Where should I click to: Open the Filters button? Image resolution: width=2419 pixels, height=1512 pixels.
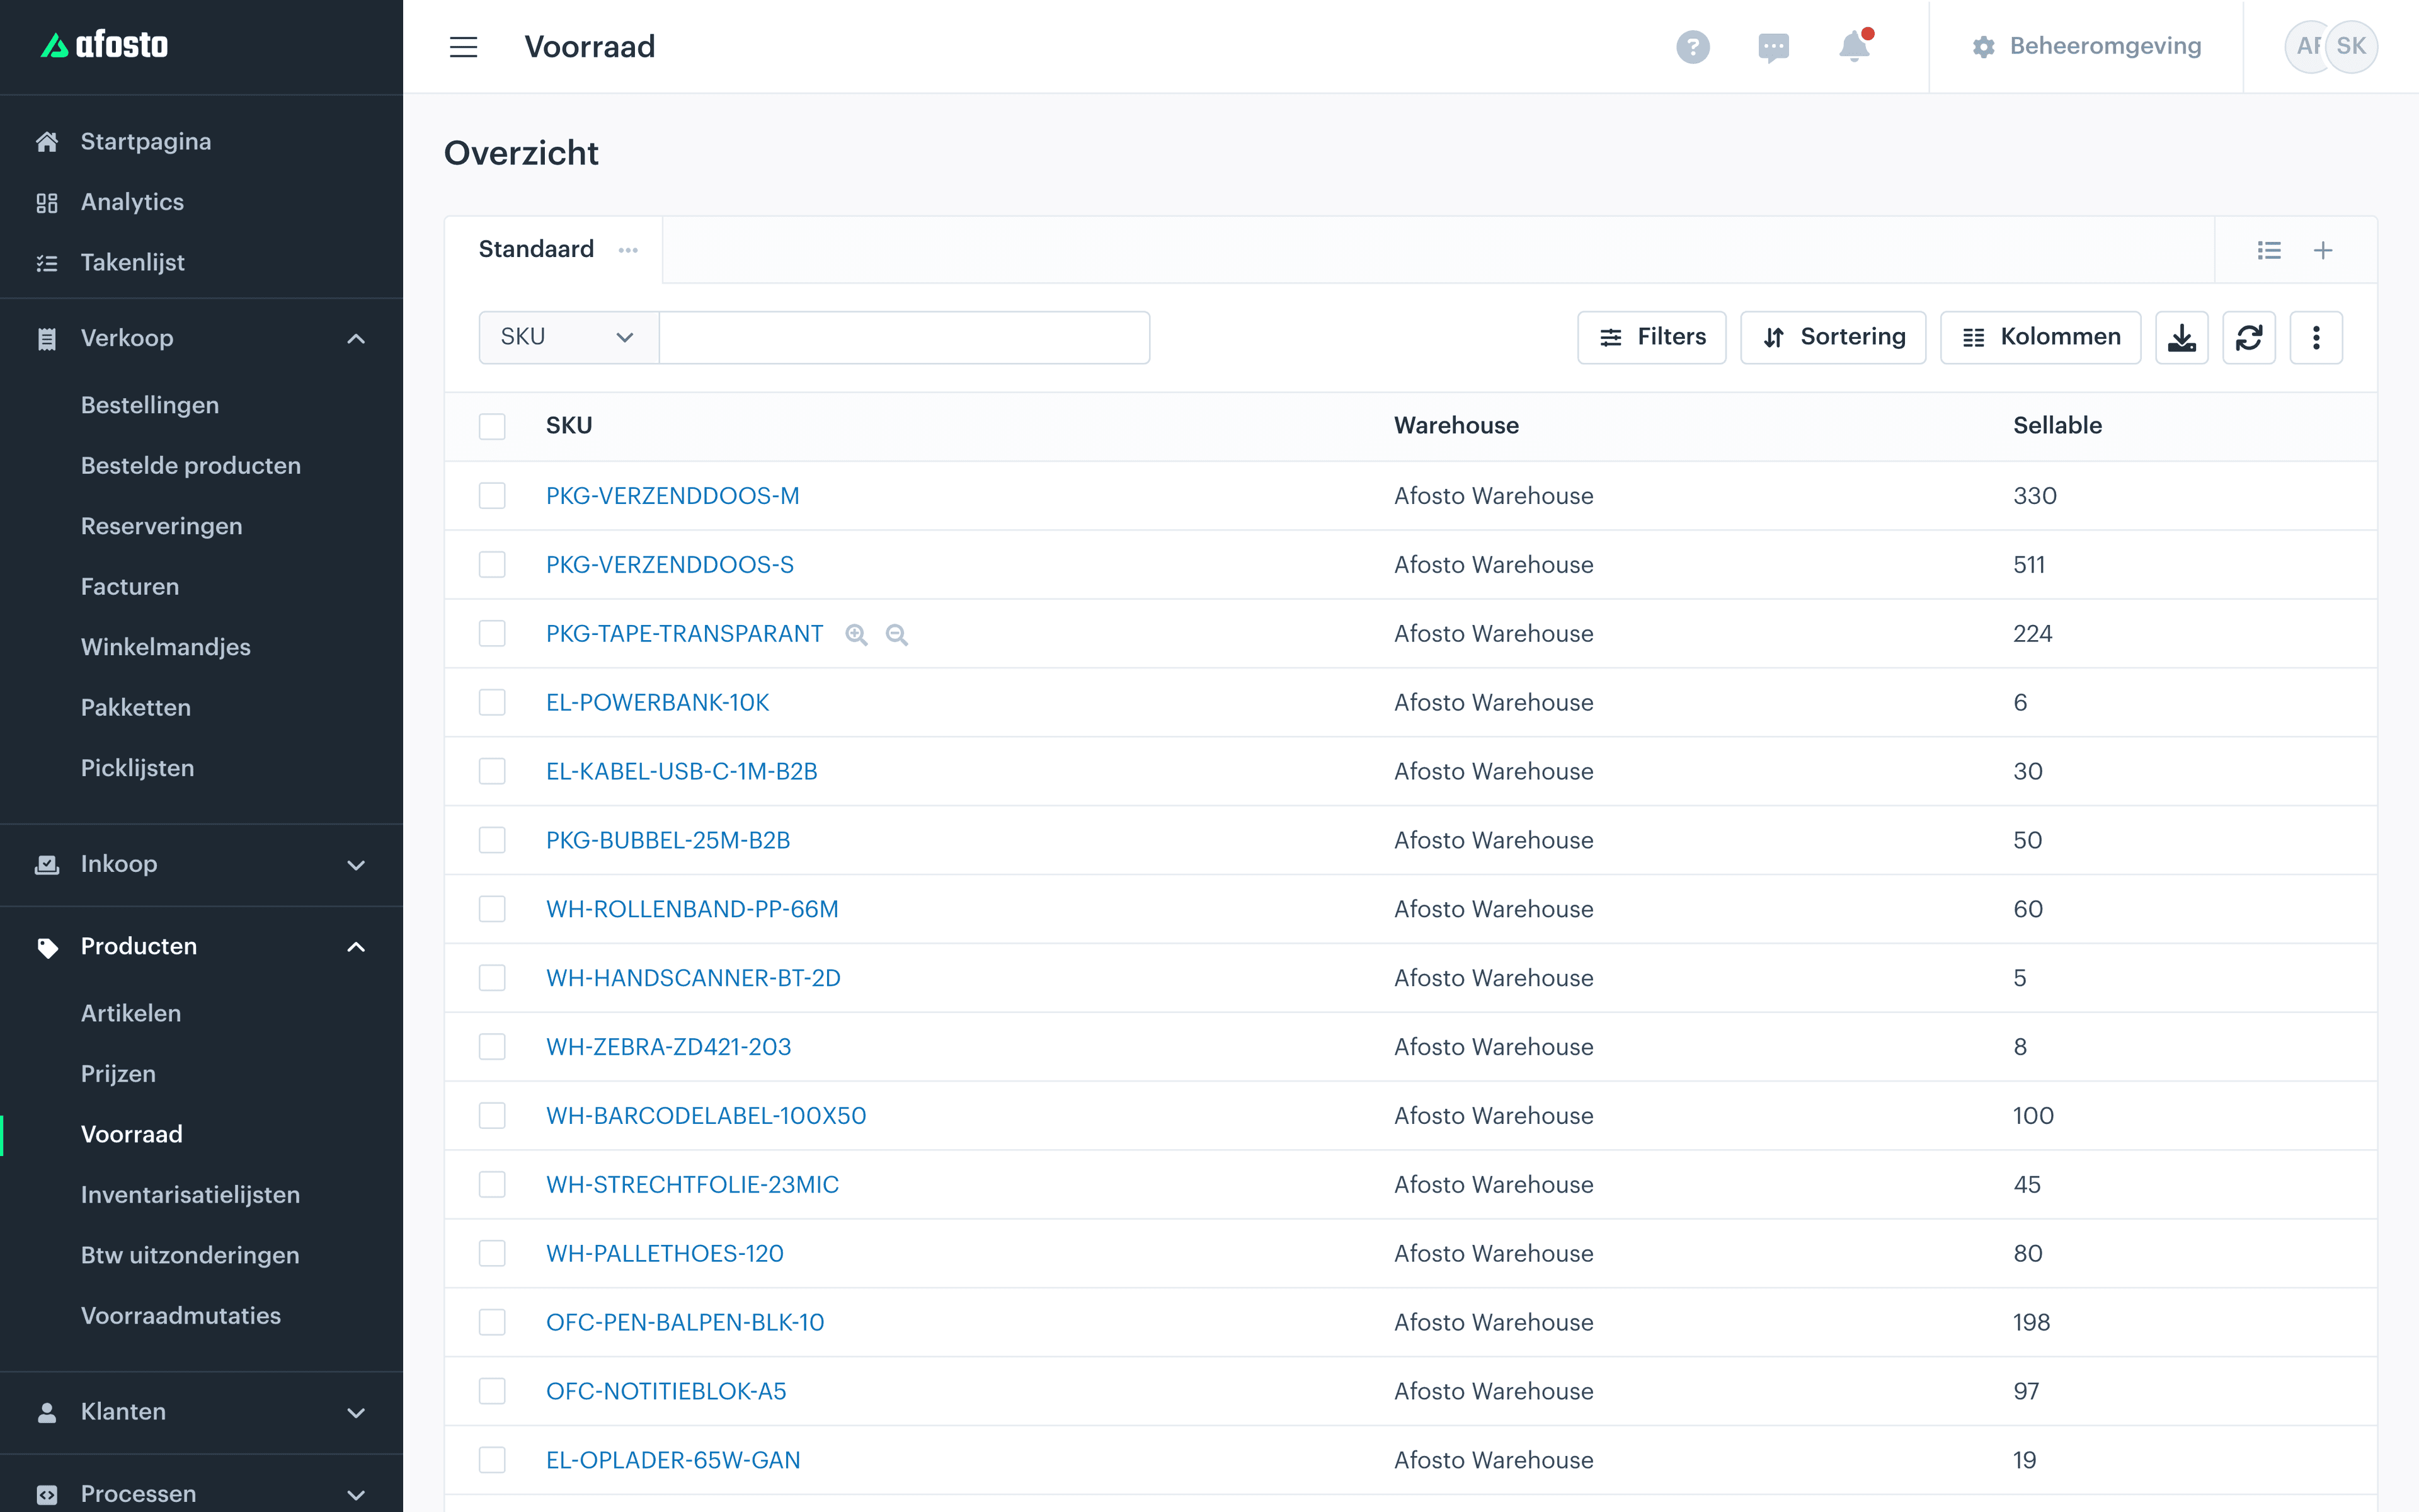point(1651,338)
